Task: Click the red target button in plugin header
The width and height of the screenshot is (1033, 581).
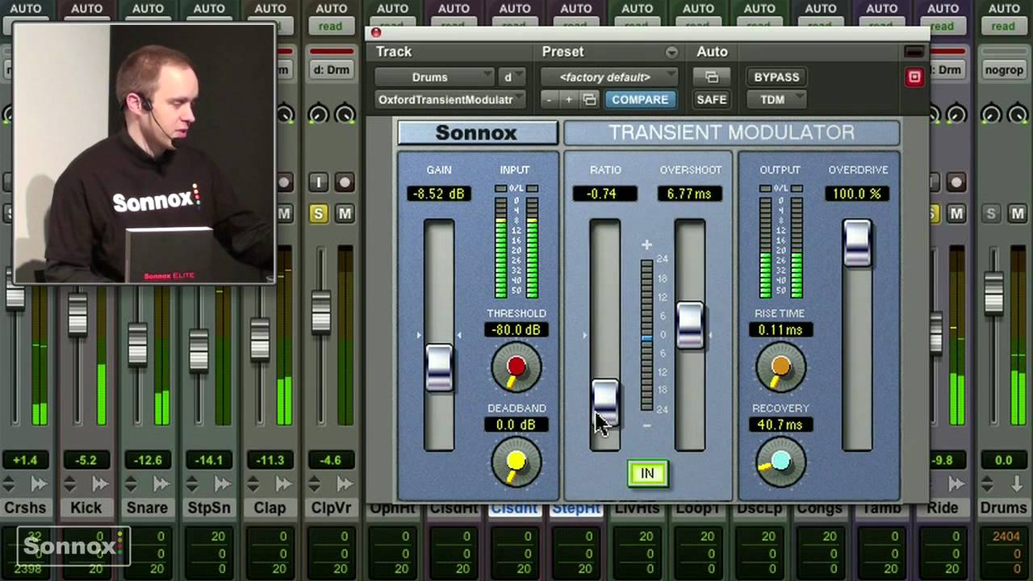Action: point(914,77)
